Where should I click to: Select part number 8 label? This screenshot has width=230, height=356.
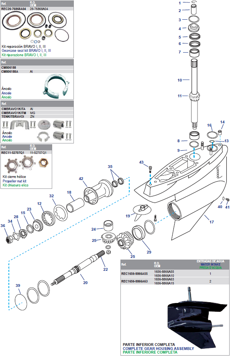tap(179, 141)
